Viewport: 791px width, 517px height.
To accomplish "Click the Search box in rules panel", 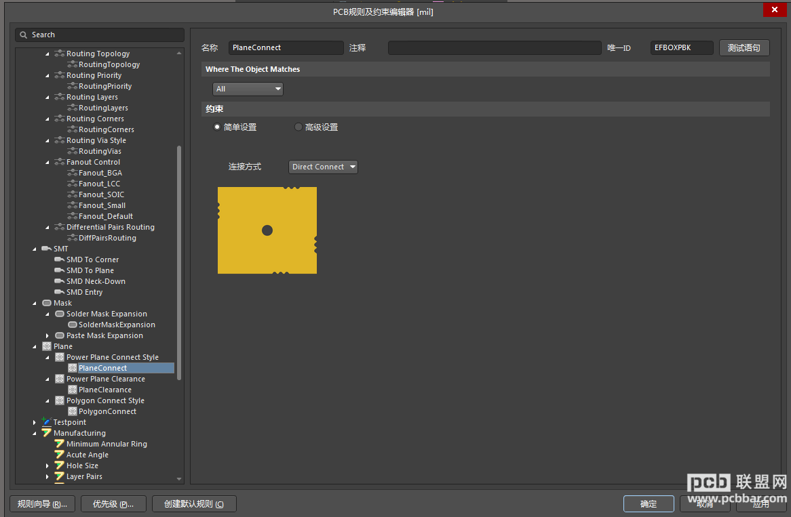I will click(x=99, y=35).
